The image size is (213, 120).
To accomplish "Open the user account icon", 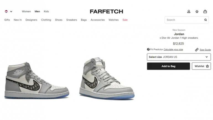I will click(189, 12).
